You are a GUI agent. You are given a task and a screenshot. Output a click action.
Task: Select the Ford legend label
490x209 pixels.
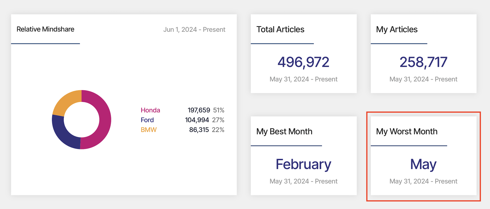coord(147,120)
